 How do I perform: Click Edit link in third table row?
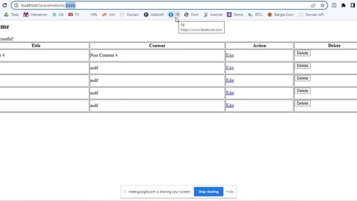coord(230,80)
